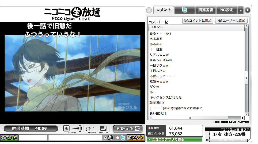The image size is (258, 144).
Task: Switch to the コメント tab
Action: [164, 10]
